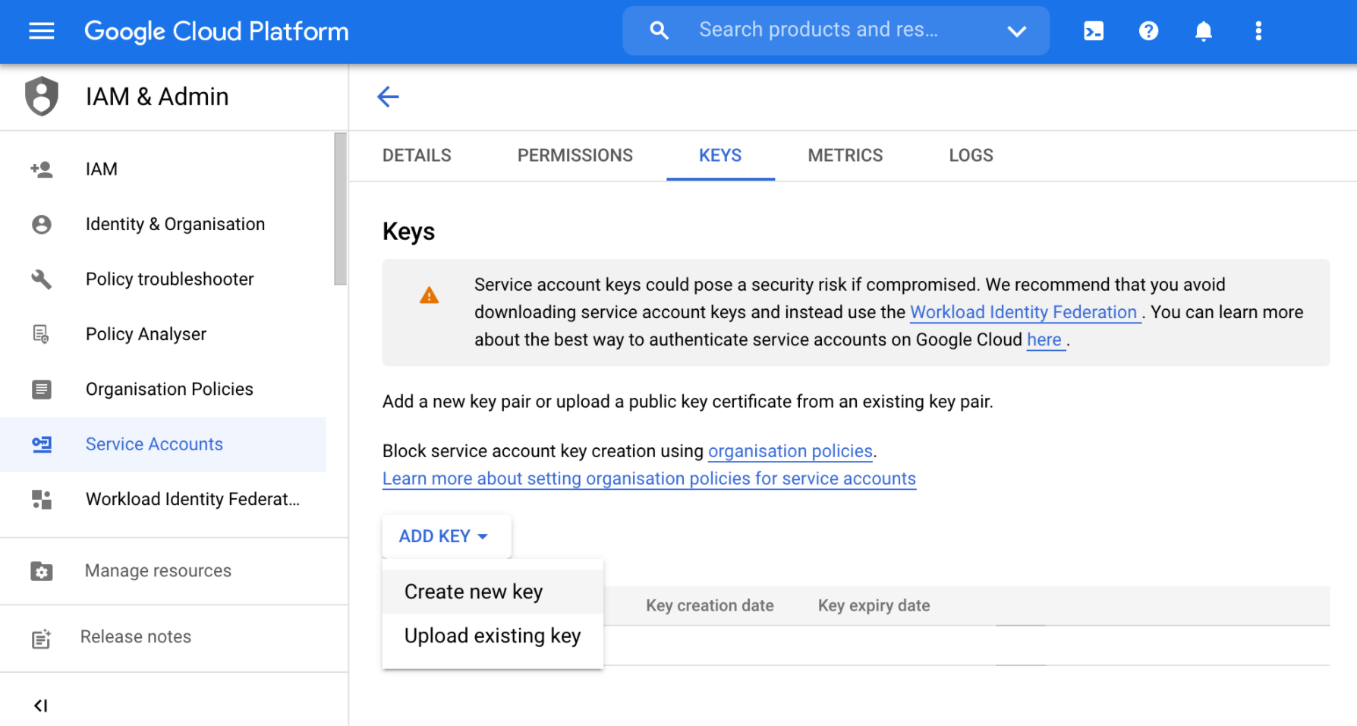Image resolution: width=1357 pixels, height=726 pixels.
Task: Show notifications via bell icon
Action: [x=1203, y=31]
